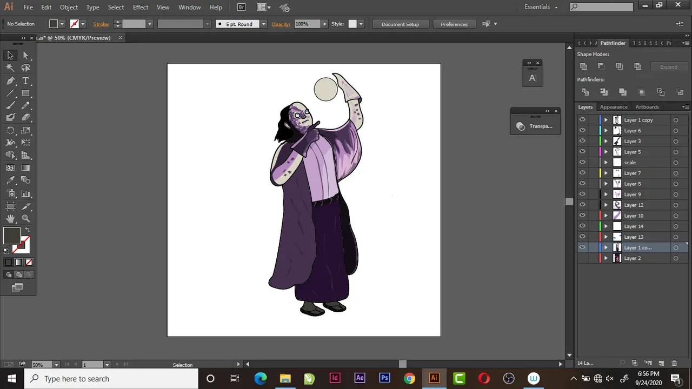
Task: Select the Rotate tool
Action: click(x=10, y=130)
